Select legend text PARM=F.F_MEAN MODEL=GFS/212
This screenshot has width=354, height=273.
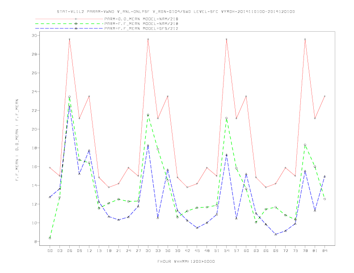coord(141,29)
